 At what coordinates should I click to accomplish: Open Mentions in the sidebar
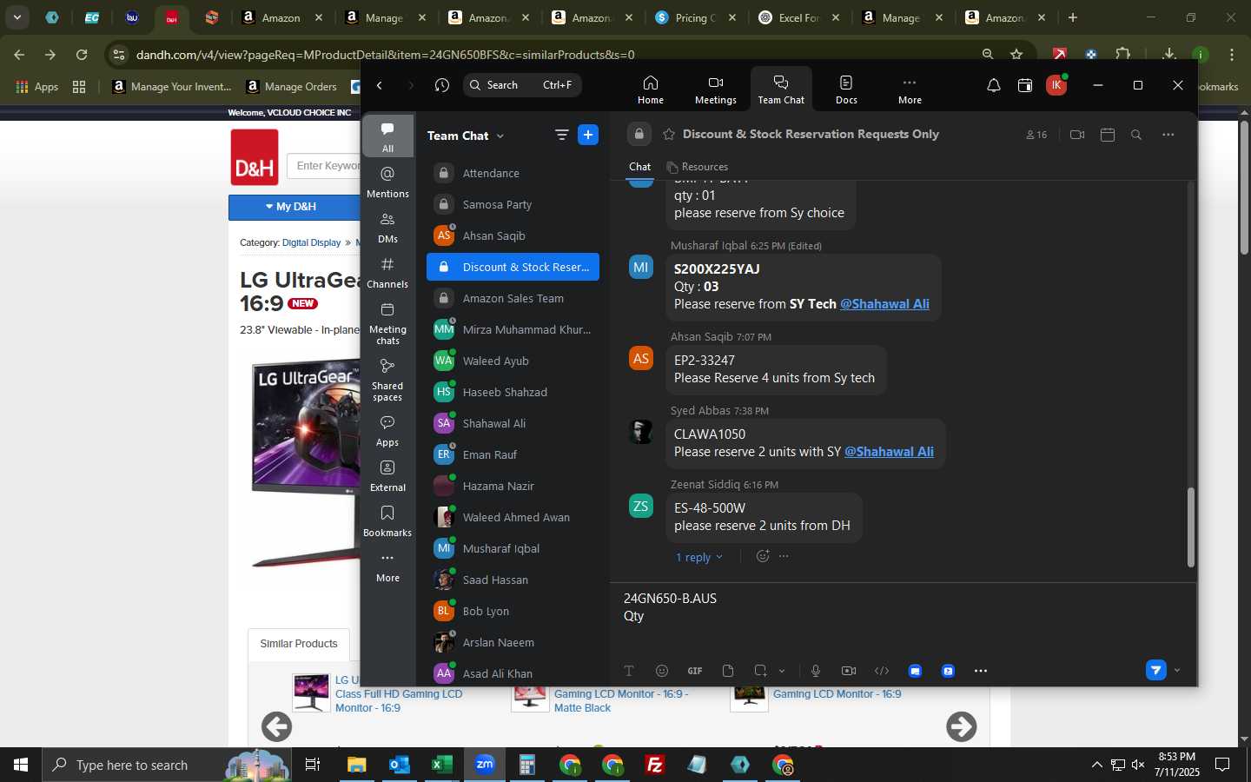point(387,182)
